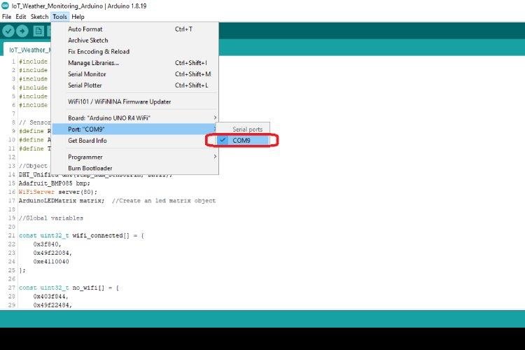Click hex value '0xe4110040'

coord(51,262)
